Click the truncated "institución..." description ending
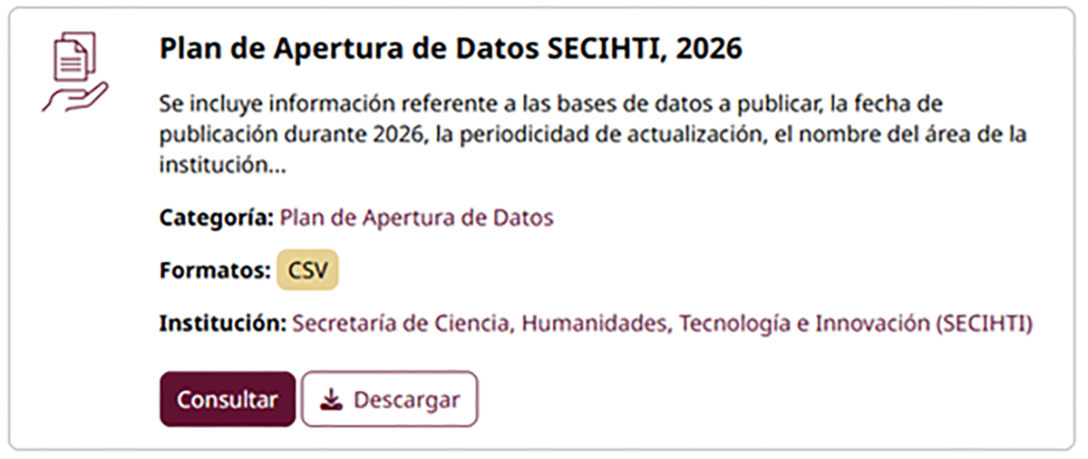The height and width of the screenshot is (459, 1088). pos(221,167)
